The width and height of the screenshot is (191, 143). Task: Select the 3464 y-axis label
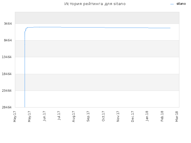pyautogui.click(x=8, y=24)
